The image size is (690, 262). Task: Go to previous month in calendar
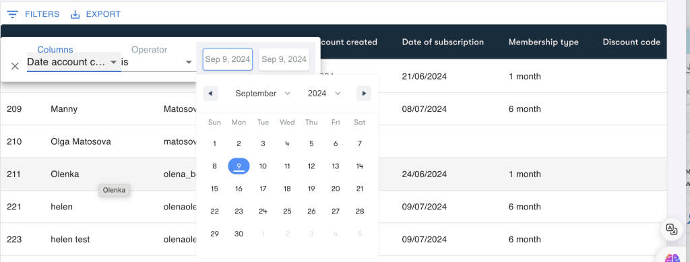coord(210,93)
